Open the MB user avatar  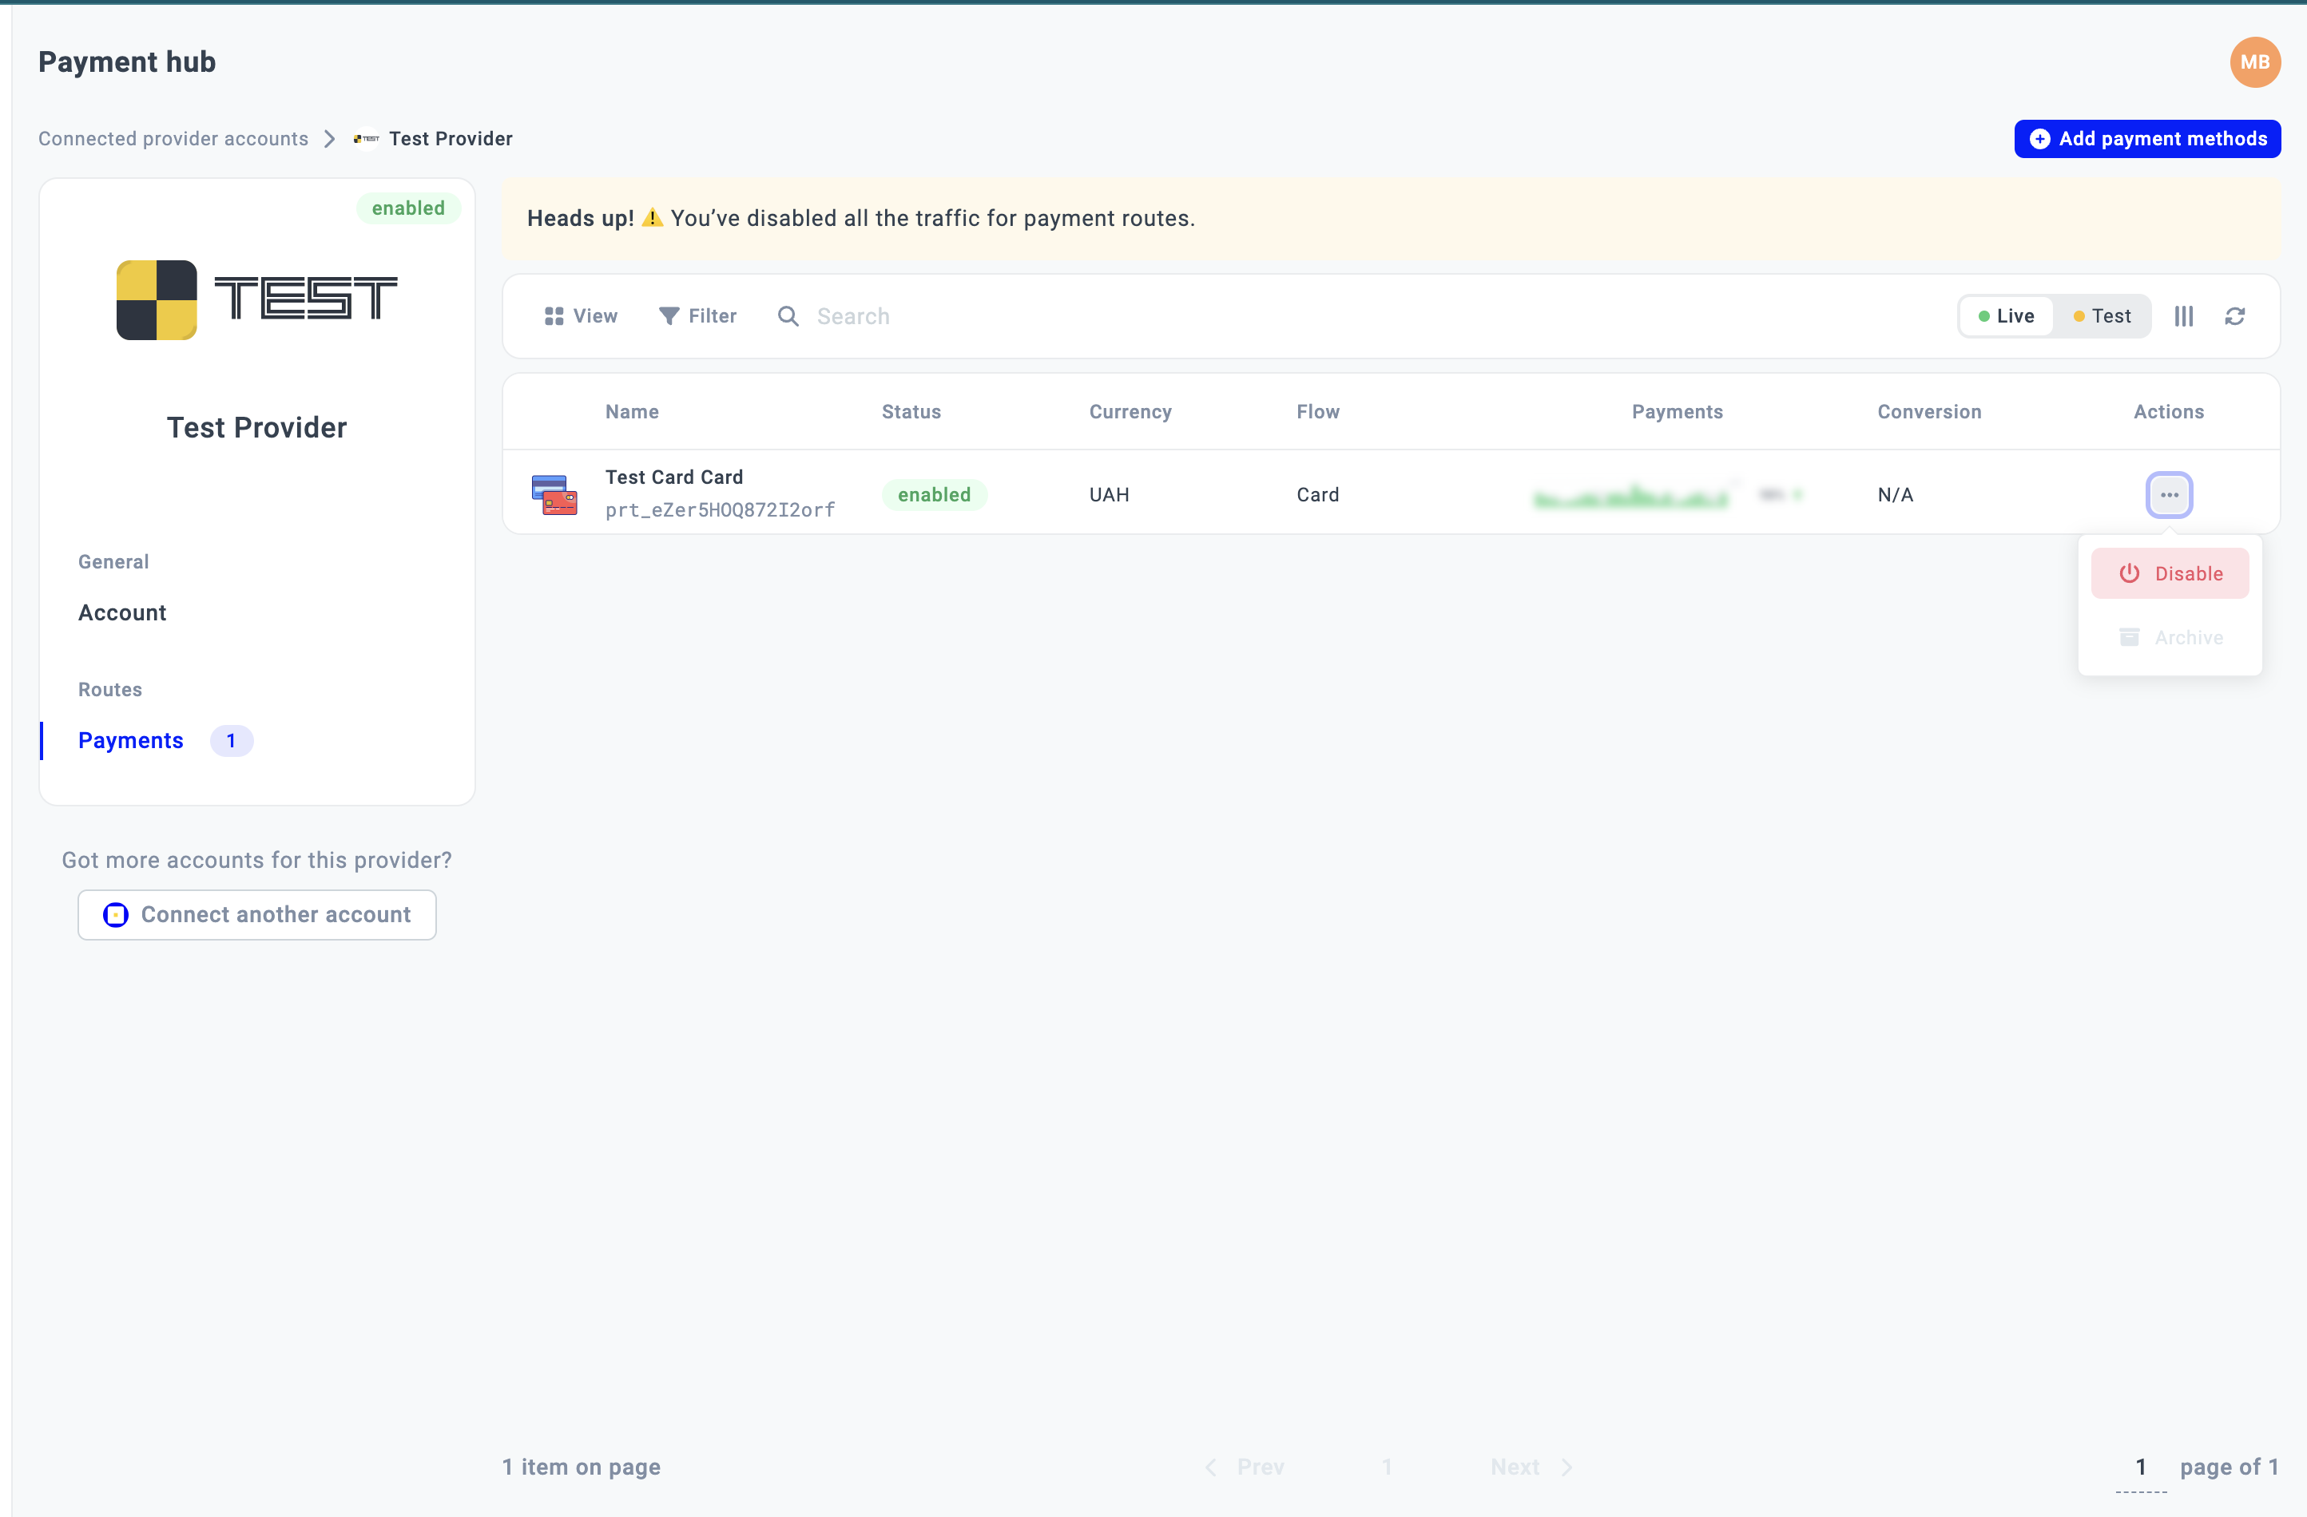(2253, 62)
